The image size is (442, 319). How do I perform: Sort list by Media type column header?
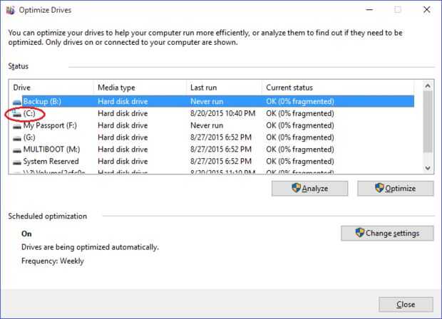click(x=138, y=87)
